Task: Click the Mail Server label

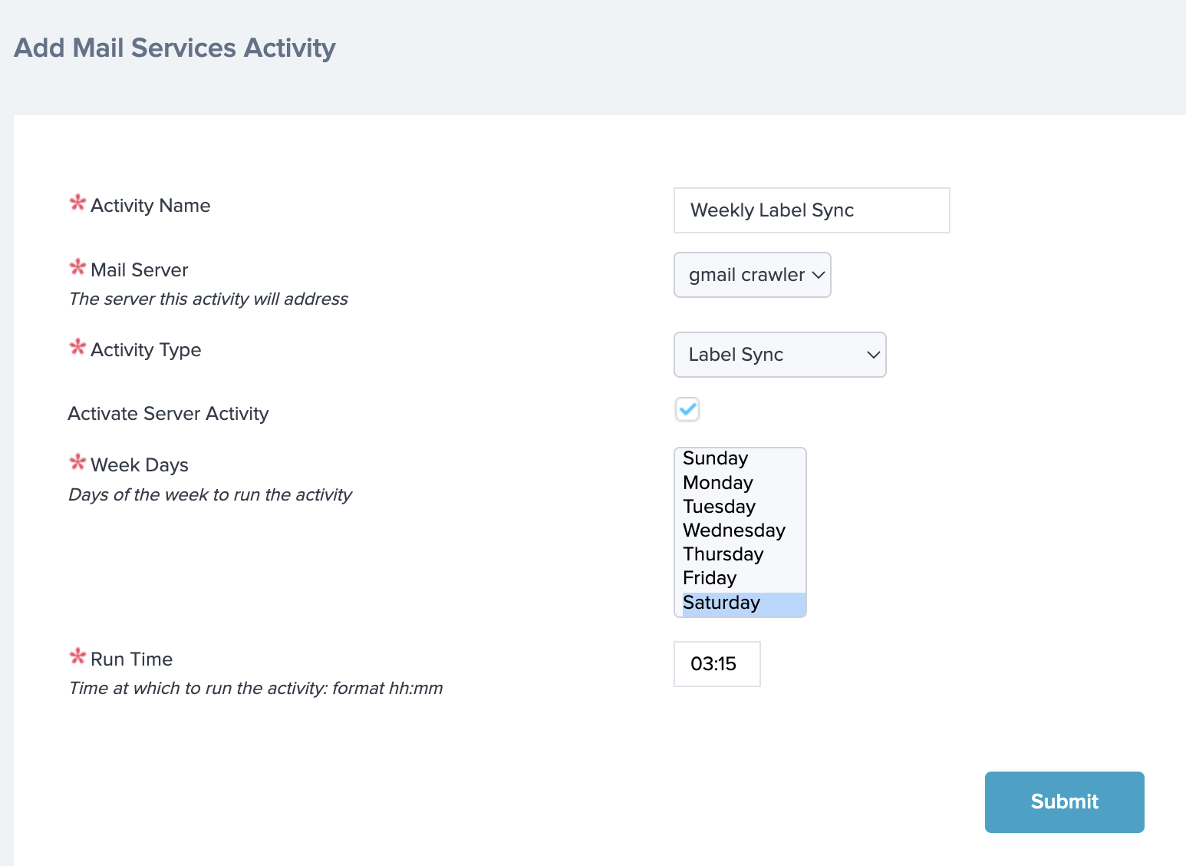Action: point(140,270)
